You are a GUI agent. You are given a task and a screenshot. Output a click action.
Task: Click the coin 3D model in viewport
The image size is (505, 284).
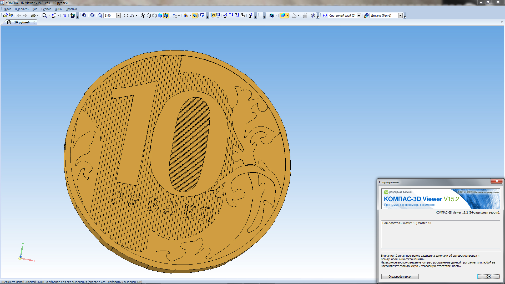177,161
